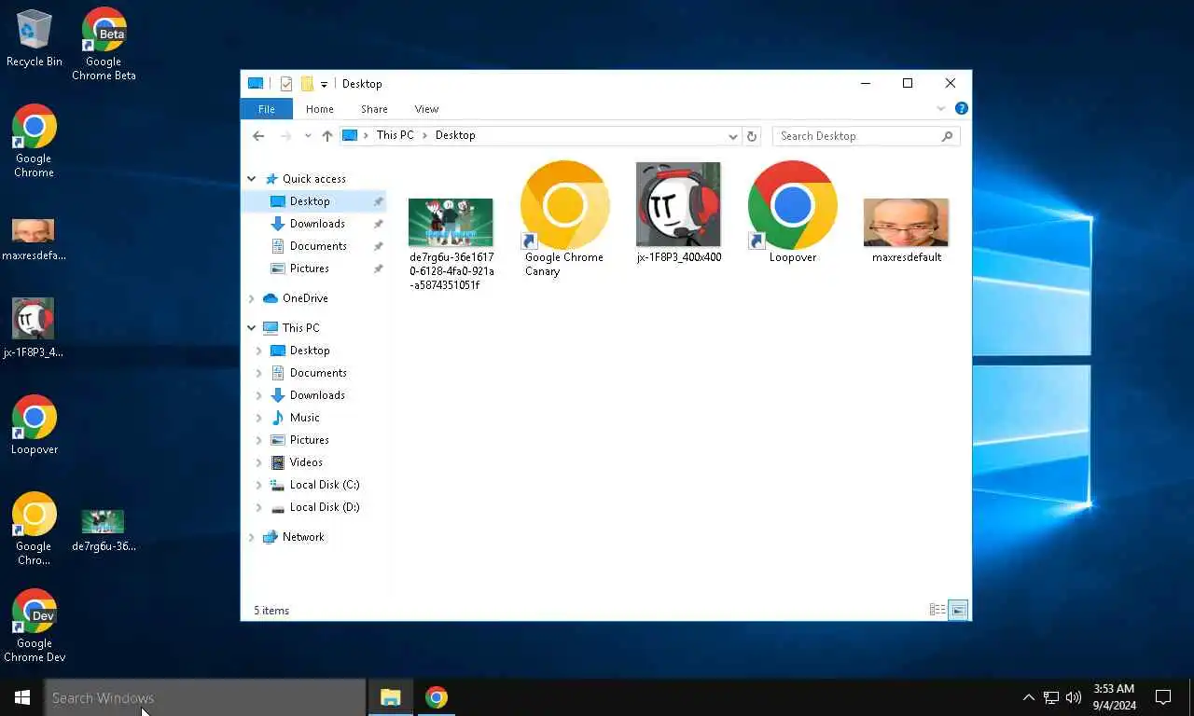Click the search magnifier icon
This screenshot has height=716, width=1194.
948,136
